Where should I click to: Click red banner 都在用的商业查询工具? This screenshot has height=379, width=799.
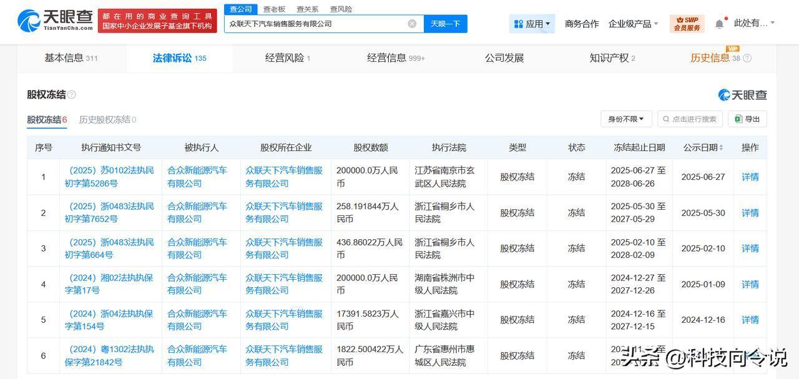pyautogui.click(x=157, y=21)
